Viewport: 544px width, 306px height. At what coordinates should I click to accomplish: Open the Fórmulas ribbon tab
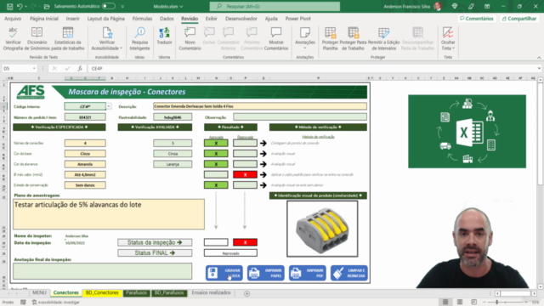coord(142,19)
